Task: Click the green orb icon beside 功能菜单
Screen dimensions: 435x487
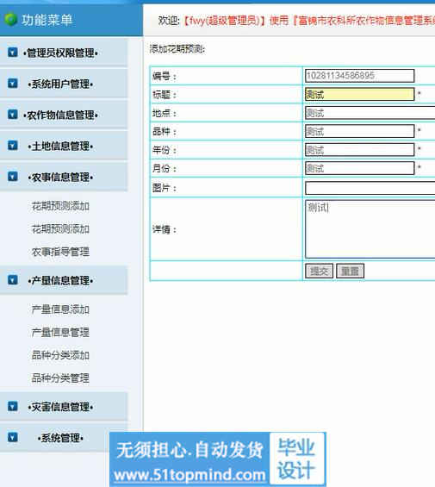Action: pos(10,20)
